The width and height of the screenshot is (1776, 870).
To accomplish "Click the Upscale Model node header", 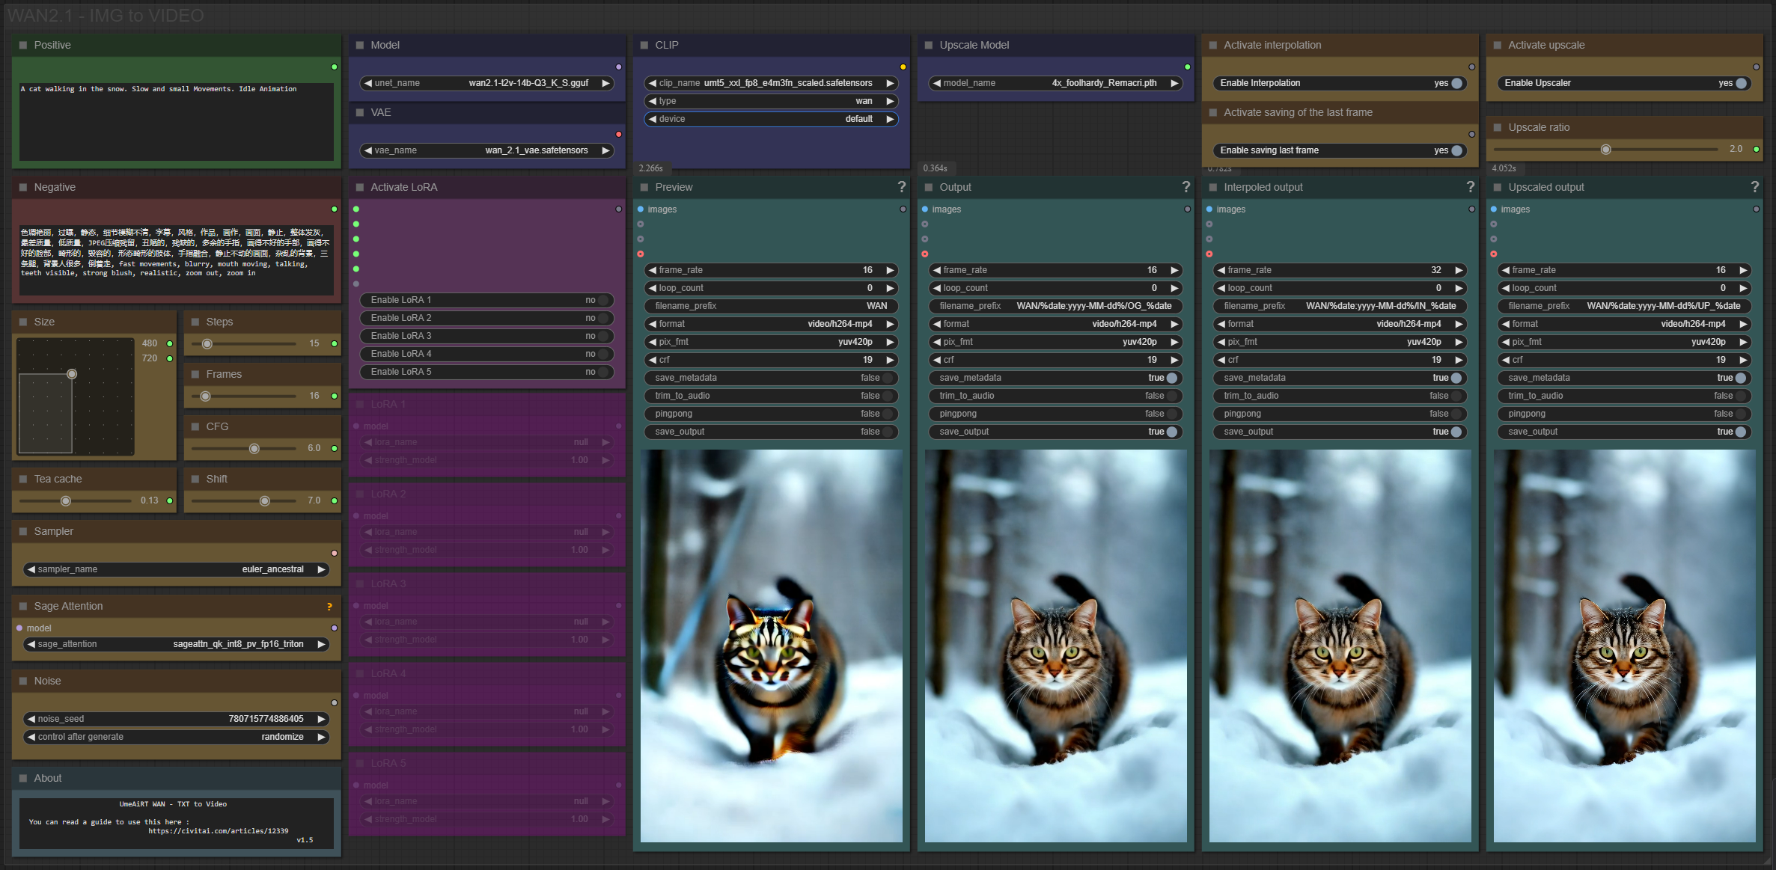I will point(974,45).
